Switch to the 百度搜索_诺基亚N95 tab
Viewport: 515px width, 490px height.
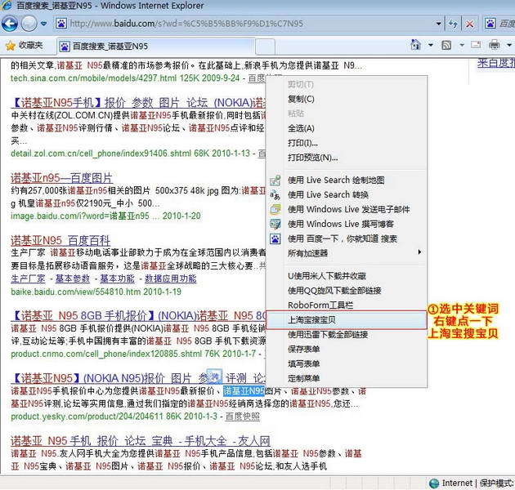click(x=110, y=46)
